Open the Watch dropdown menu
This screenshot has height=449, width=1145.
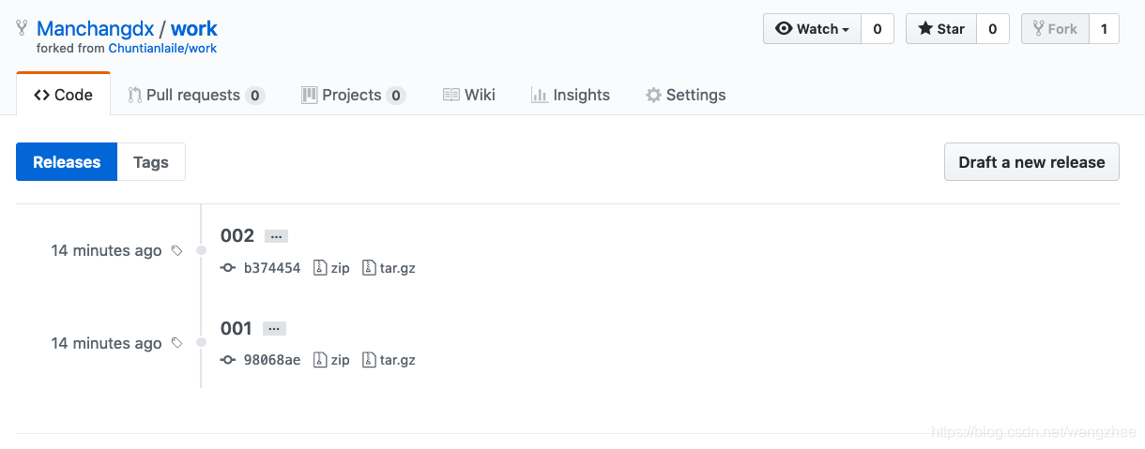pos(812,29)
